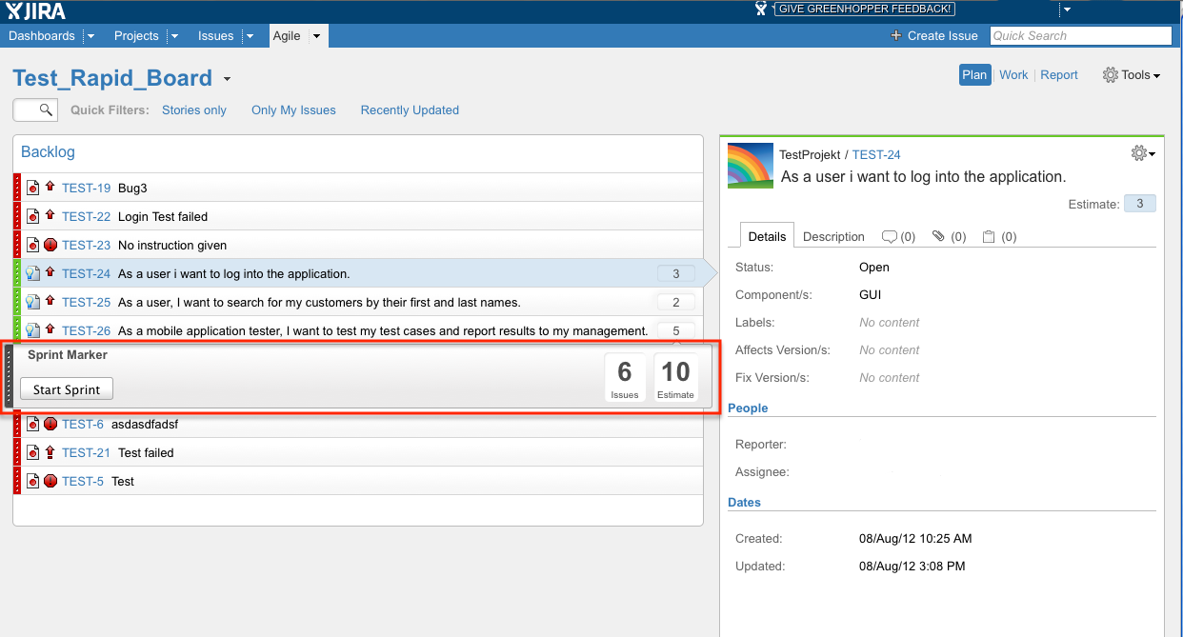1183x637 pixels.
Task: Open the Dashboards menu
Action: (x=42, y=36)
